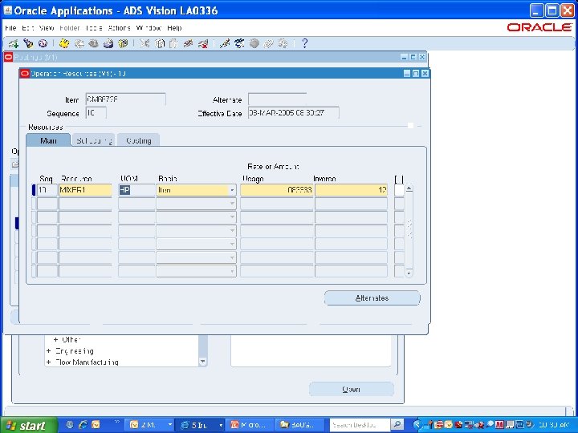This screenshot has width=578, height=433.
Task: Open the '2 M.' taskbar group dropdown
Action: click(169, 425)
